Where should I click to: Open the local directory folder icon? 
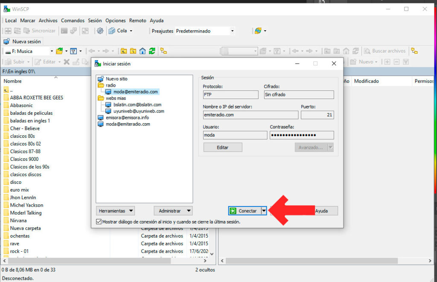(59, 51)
